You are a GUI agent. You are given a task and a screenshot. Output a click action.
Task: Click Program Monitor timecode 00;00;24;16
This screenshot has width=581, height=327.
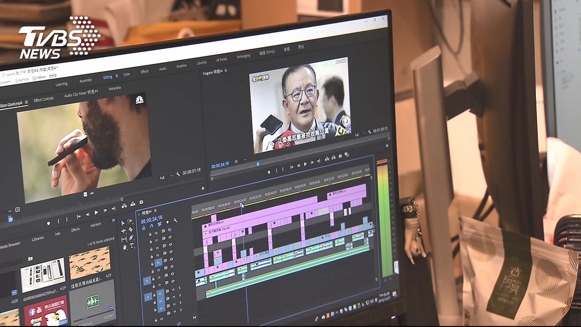[220, 166]
